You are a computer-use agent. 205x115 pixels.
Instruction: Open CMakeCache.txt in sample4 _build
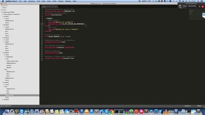11,63
